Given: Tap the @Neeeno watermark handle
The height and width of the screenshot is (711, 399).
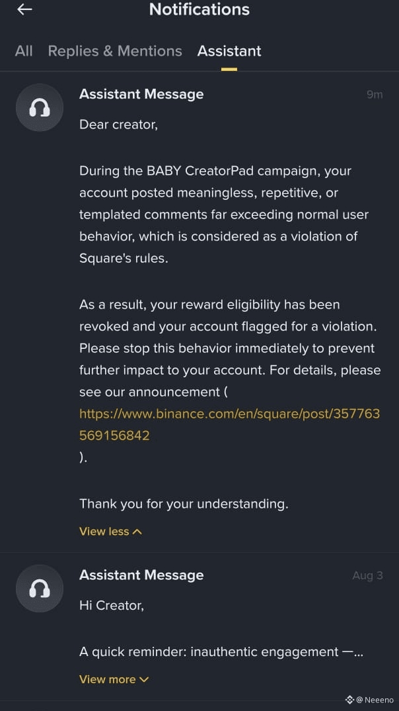Looking at the screenshot, I should coord(375,700).
